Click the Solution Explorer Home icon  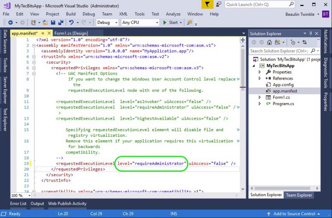point(270,42)
